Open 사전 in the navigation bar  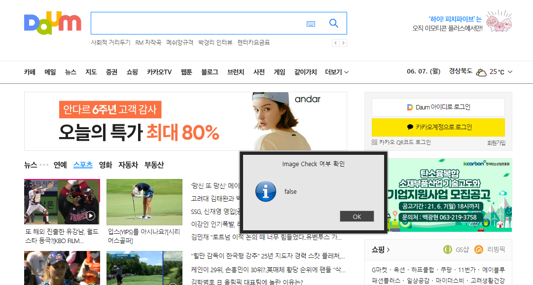pyautogui.click(x=259, y=72)
